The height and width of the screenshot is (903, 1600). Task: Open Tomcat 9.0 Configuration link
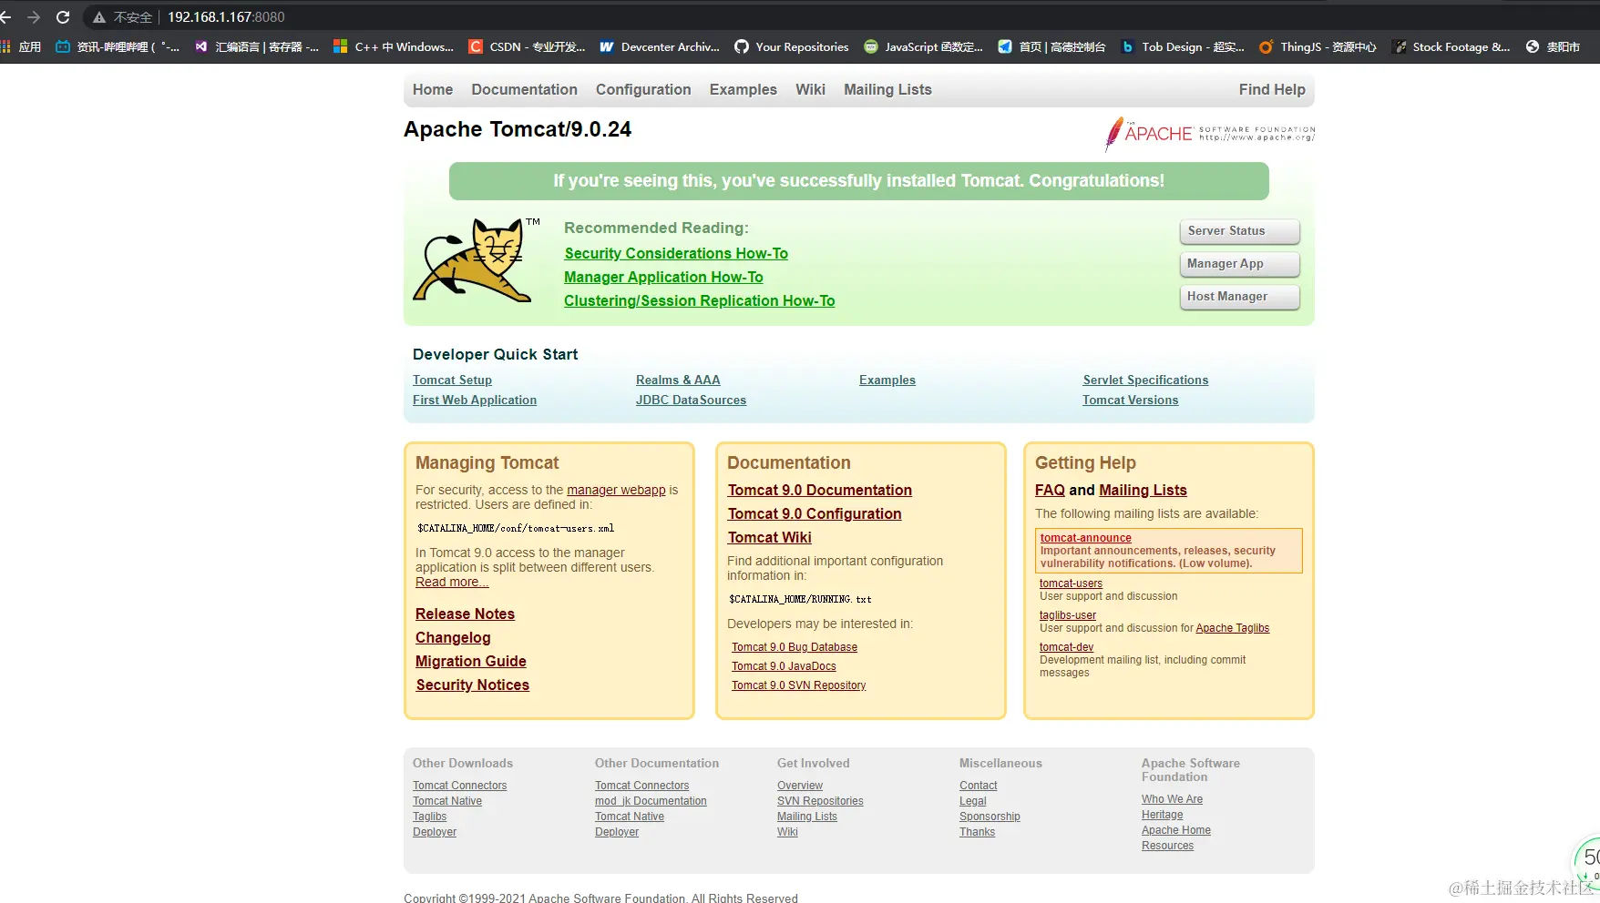coord(815,513)
